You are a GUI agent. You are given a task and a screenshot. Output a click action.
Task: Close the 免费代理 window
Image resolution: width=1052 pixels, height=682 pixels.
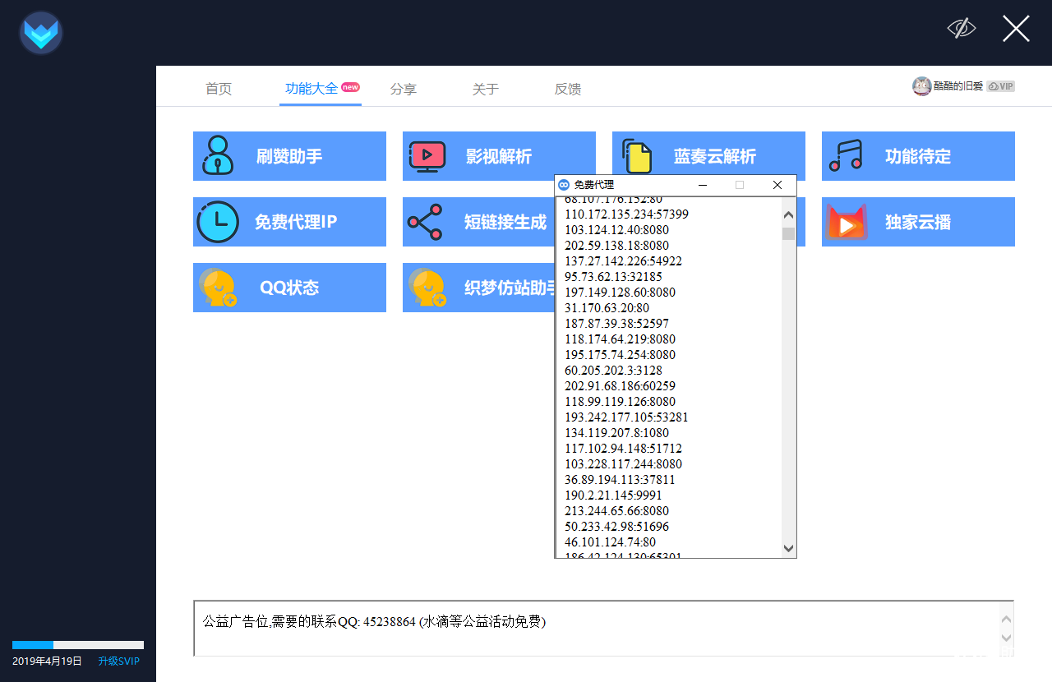(777, 185)
